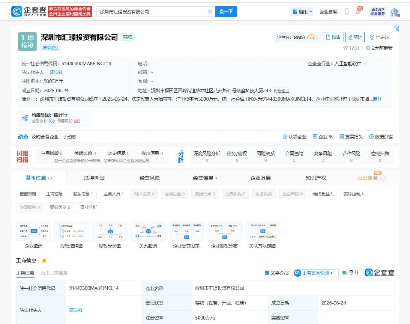Click the 笔记 button
Screen dimensions: 410x324
(355, 37)
